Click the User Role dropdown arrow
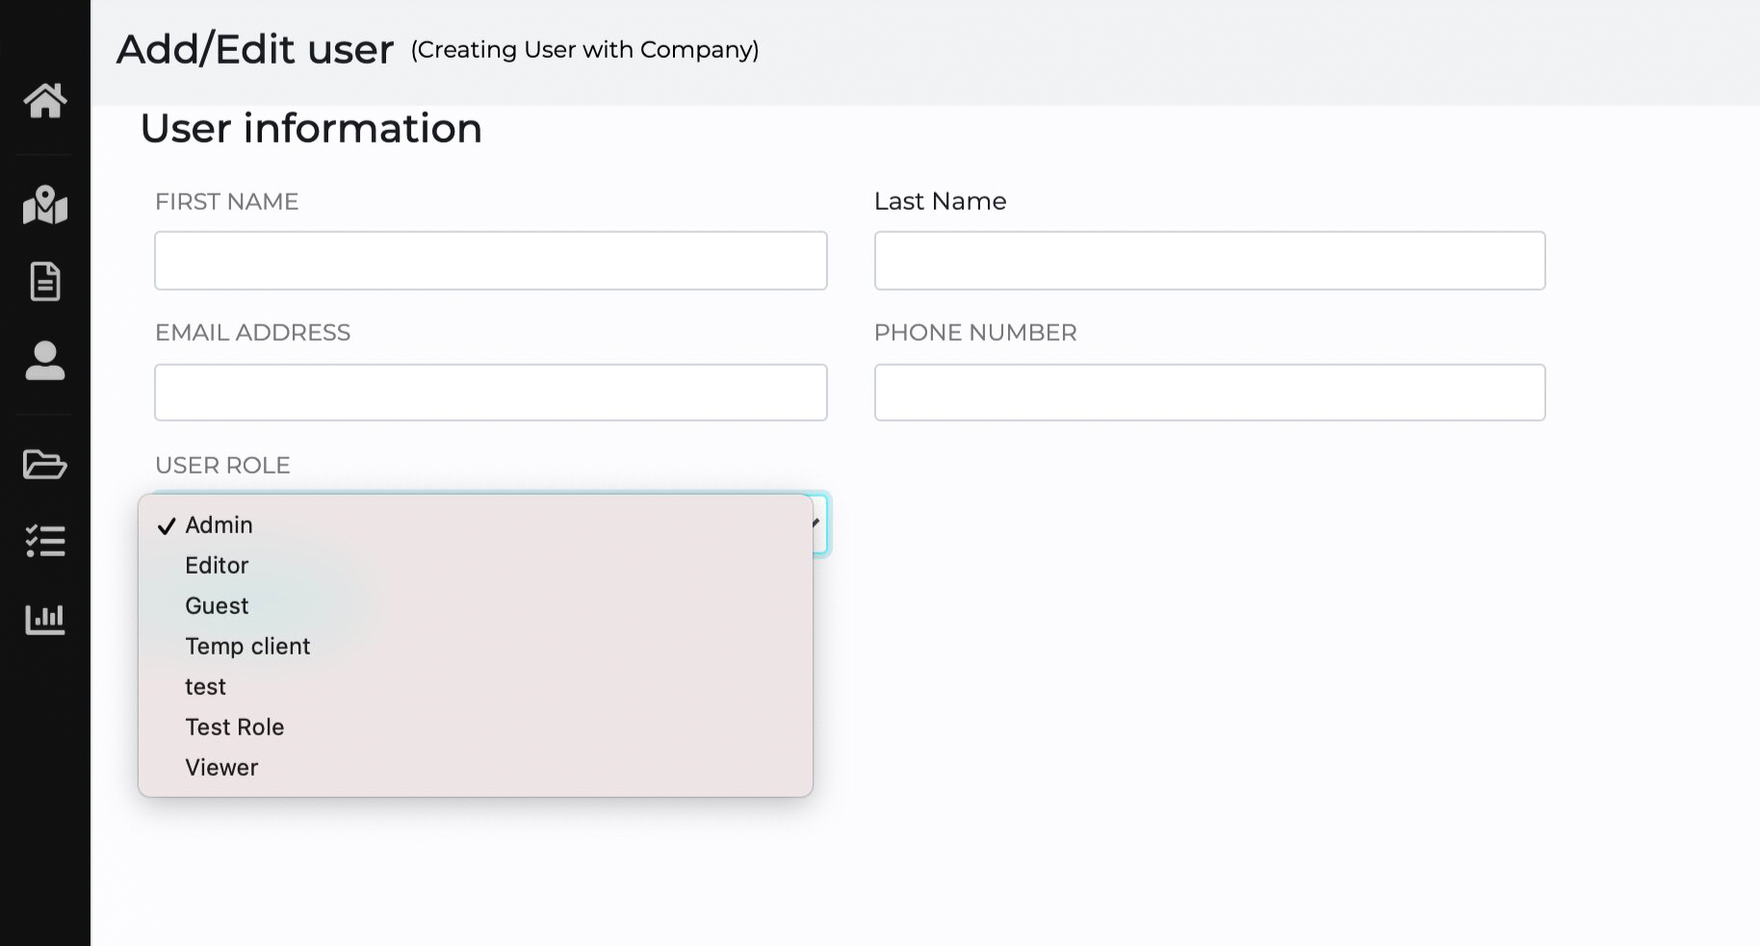Image resolution: width=1760 pixels, height=946 pixels. tap(817, 524)
